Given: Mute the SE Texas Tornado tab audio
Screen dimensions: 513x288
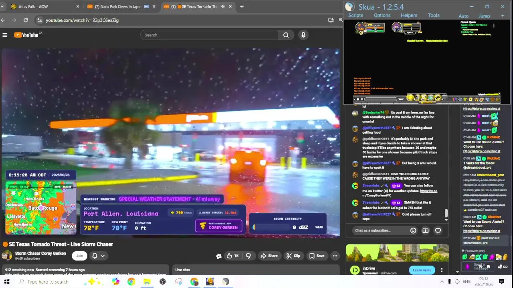Looking at the screenshot, I should point(222,6).
